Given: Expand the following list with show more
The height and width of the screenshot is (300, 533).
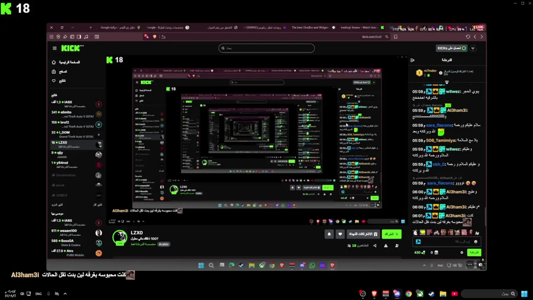Looking at the screenshot, I should [x=57, y=205].
